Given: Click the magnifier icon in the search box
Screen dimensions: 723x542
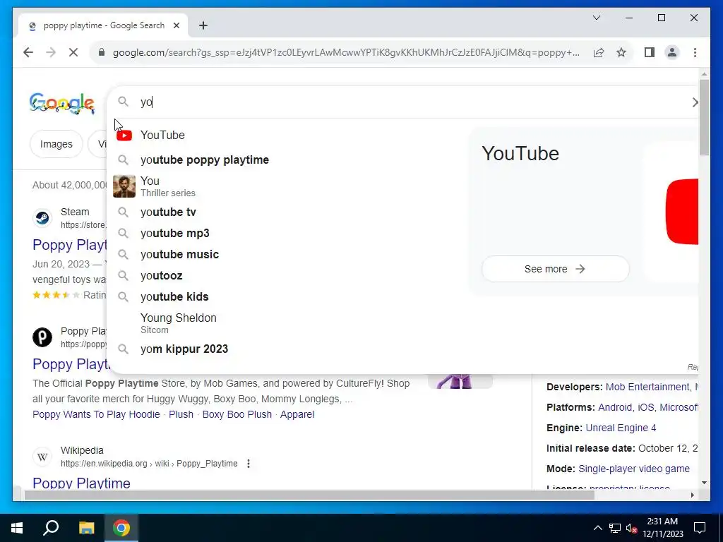Looking at the screenshot, I should point(123,102).
